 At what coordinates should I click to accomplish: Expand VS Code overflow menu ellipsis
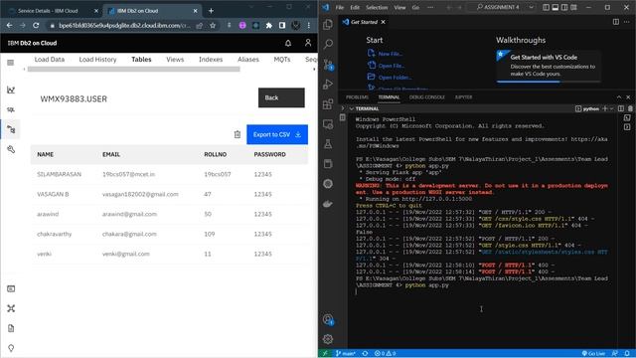430,7
